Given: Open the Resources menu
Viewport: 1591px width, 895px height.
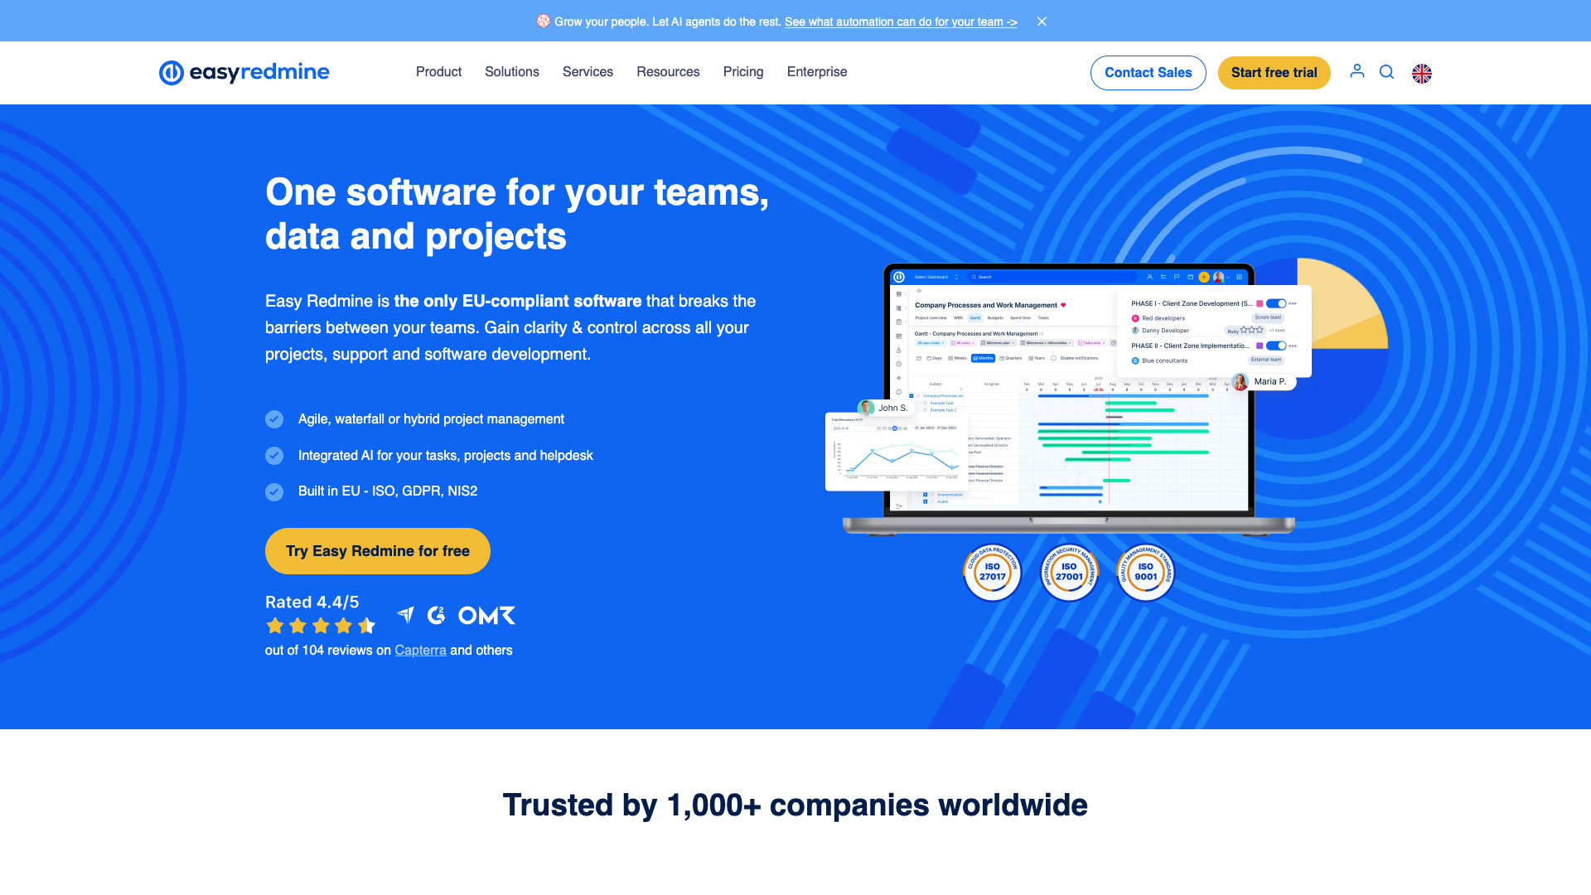Looking at the screenshot, I should pos(668,72).
